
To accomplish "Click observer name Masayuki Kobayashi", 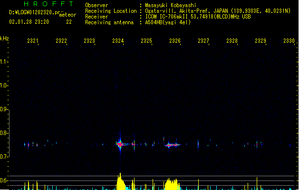I will [171, 5].
